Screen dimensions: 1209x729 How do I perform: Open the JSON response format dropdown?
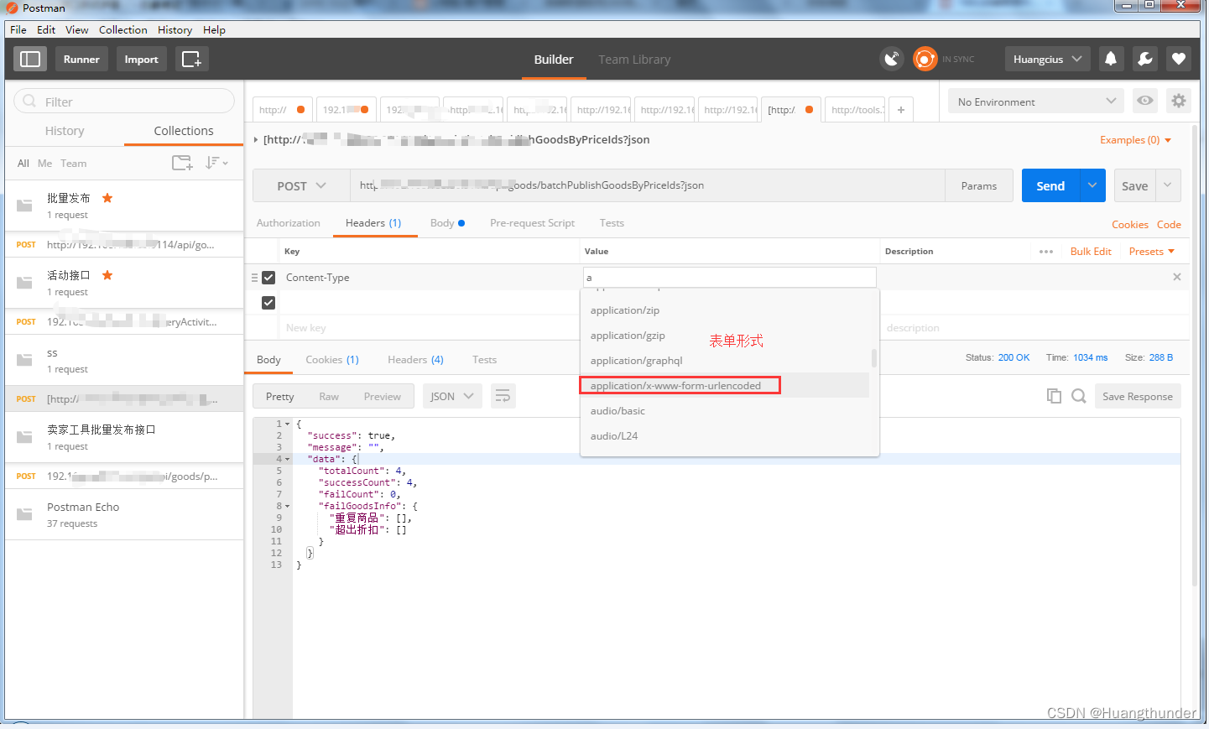coord(452,396)
